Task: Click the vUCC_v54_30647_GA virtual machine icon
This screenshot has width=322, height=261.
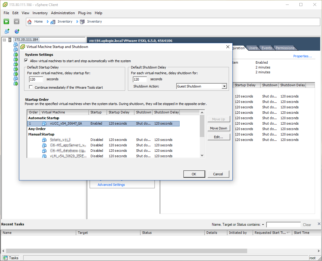Action: point(44,123)
